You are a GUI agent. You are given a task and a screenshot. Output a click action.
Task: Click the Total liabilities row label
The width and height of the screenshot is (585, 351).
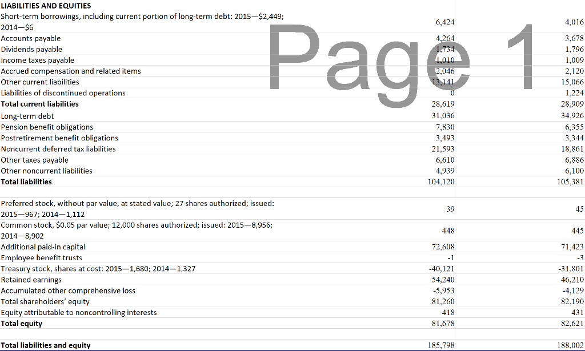tap(28, 181)
